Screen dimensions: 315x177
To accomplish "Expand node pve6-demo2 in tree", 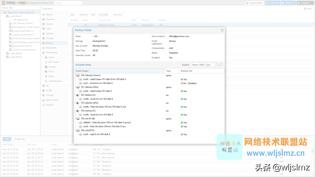I will point(5,53).
